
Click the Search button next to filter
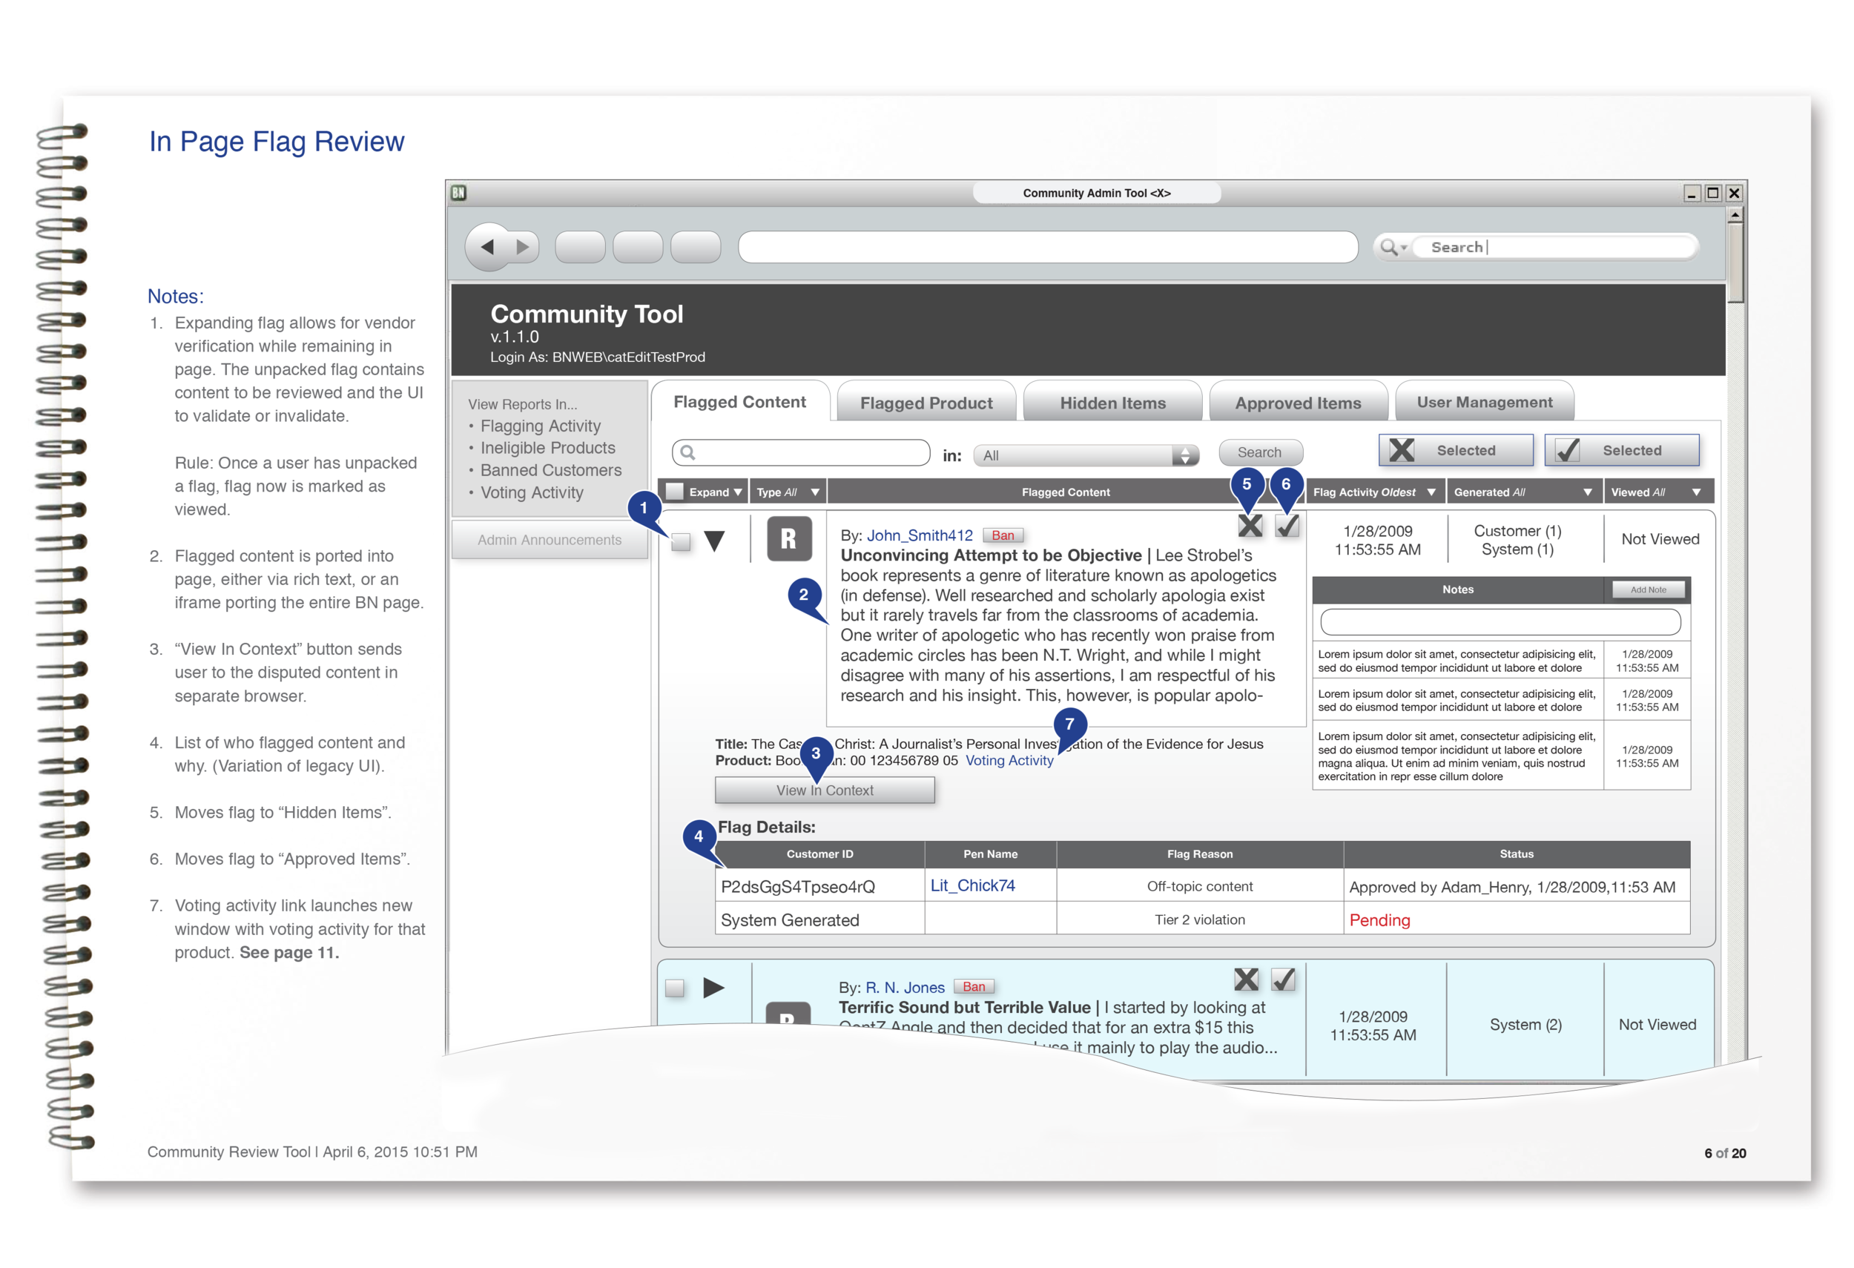(x=1260, y=452)
